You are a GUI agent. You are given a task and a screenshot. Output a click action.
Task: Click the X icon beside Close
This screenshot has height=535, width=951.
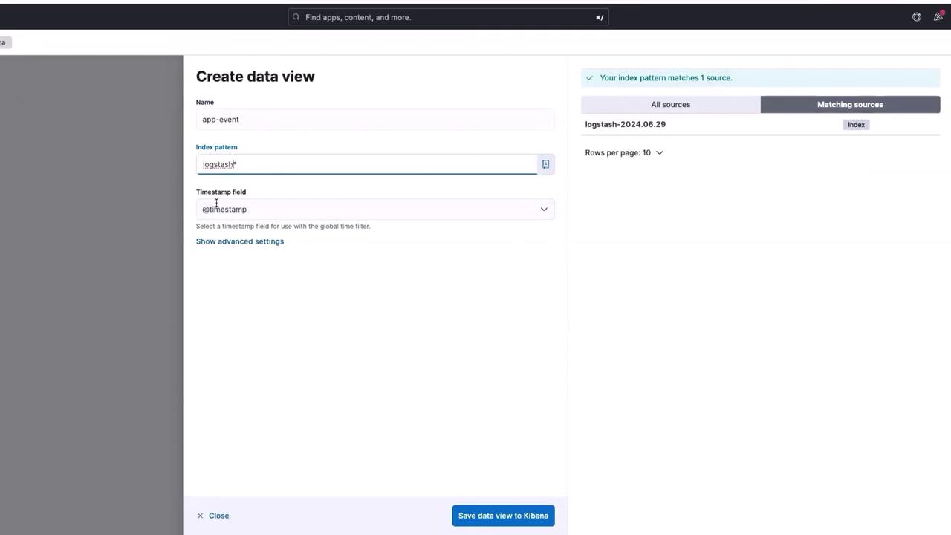tap(200, 516)
